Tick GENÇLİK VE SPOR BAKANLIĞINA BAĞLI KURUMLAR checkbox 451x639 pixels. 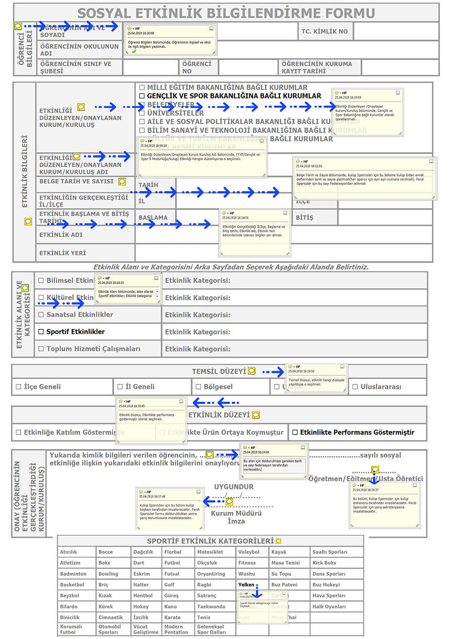[x=142, y=96]
